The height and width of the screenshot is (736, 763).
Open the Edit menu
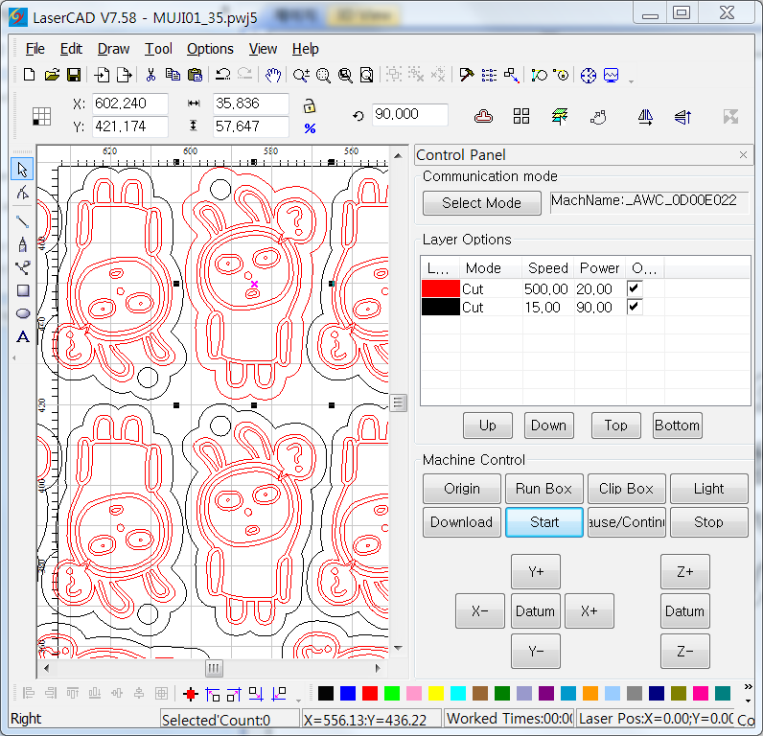click(x=71, y=49)
